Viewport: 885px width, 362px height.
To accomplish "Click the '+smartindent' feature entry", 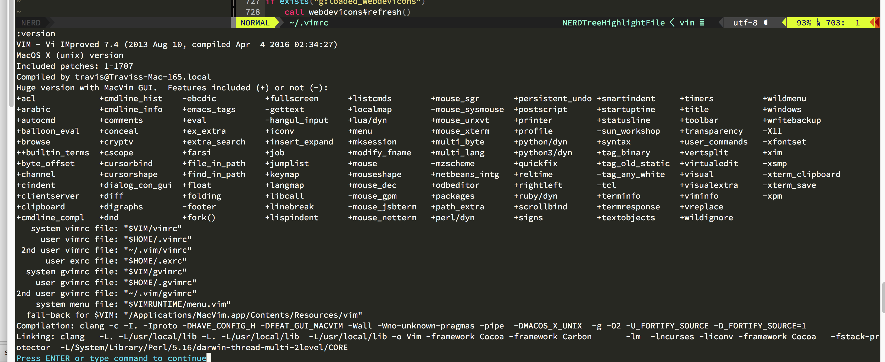I will [x=626, y=98].
